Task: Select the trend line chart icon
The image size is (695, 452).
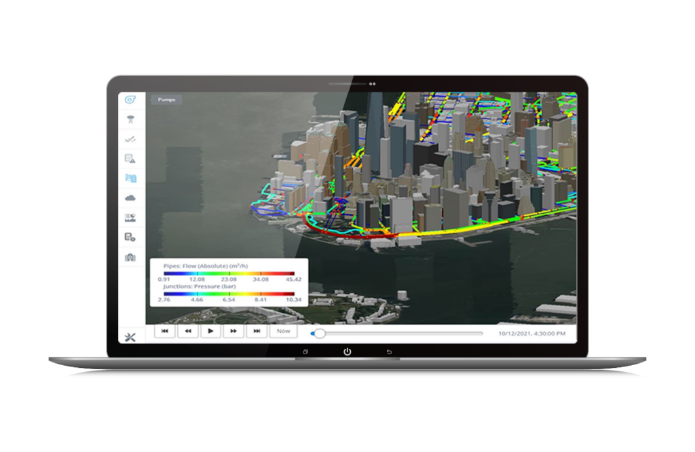Action: point(130,139)
